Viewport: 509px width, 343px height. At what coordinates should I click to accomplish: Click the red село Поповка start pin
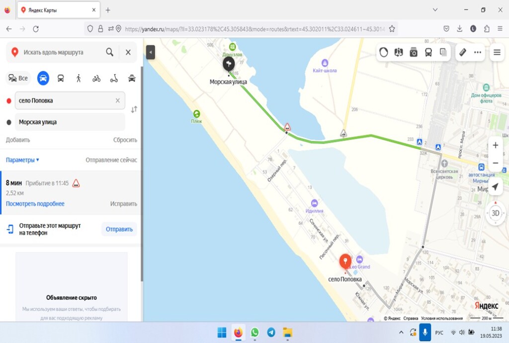(x=345, y=261)
